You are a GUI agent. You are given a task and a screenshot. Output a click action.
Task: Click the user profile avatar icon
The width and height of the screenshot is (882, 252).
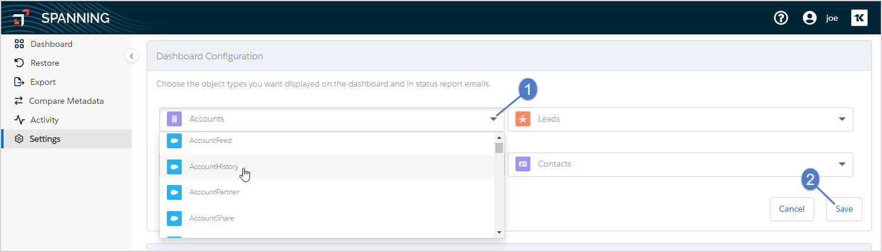coord(810,18)
